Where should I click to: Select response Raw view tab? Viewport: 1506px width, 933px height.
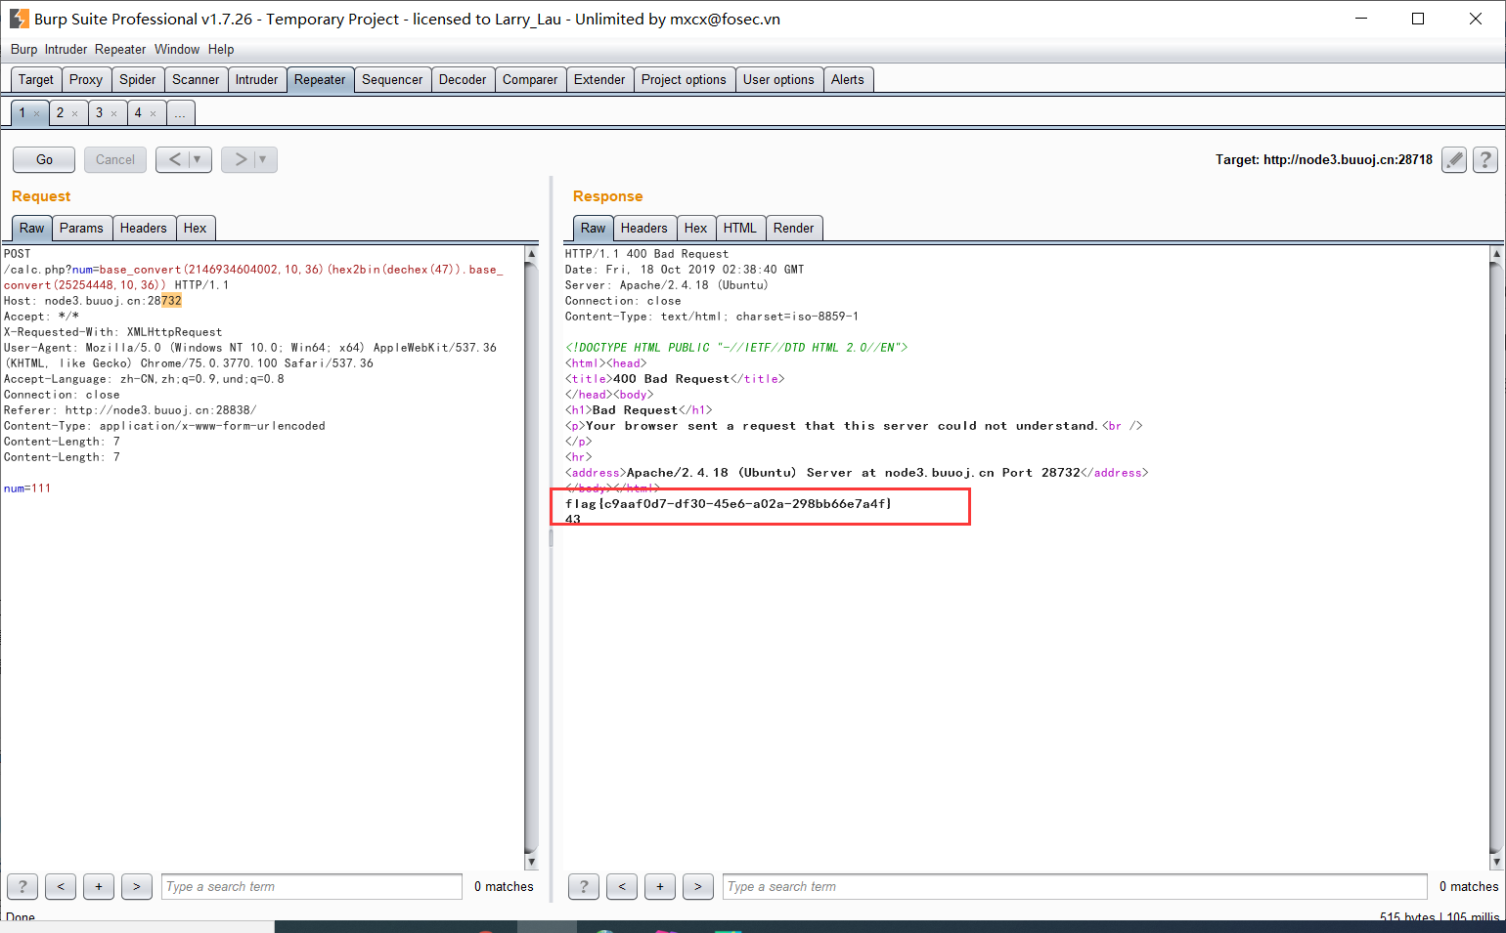point(593,229)
